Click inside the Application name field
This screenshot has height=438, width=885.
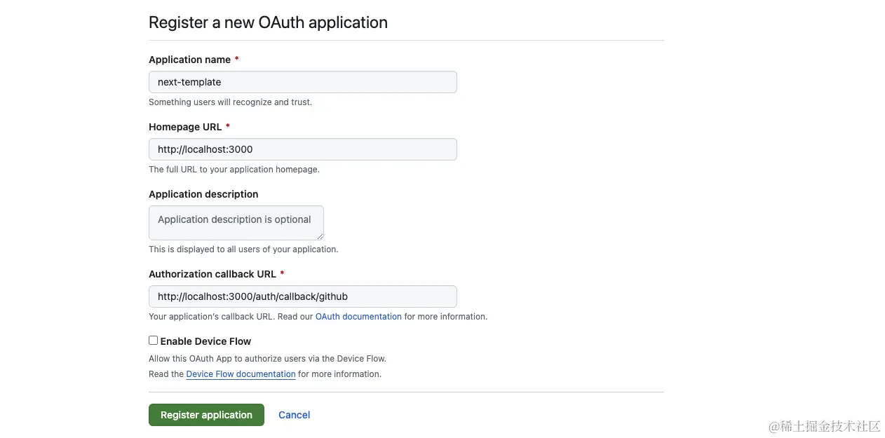(302, 82)
